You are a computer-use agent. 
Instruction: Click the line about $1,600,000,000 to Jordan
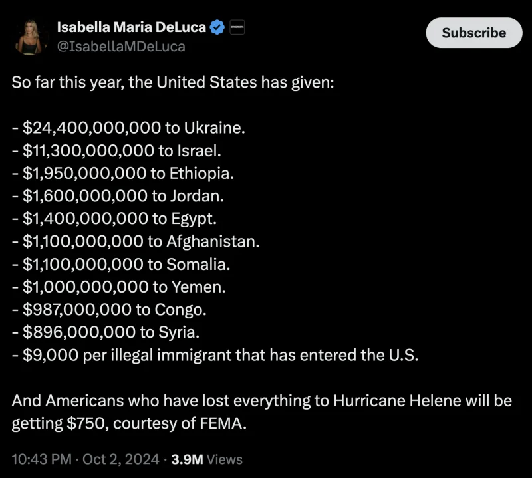(118, 196)
